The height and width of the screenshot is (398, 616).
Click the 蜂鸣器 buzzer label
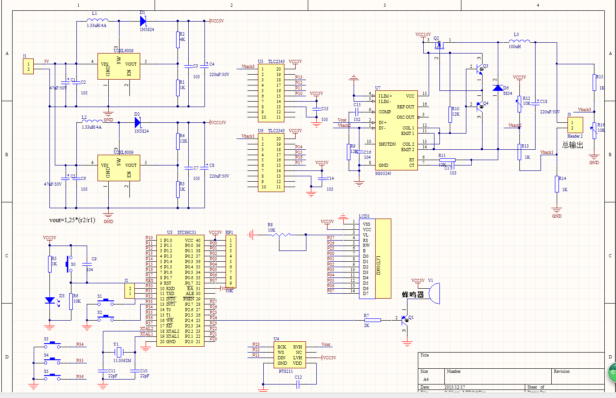point(413,295)
